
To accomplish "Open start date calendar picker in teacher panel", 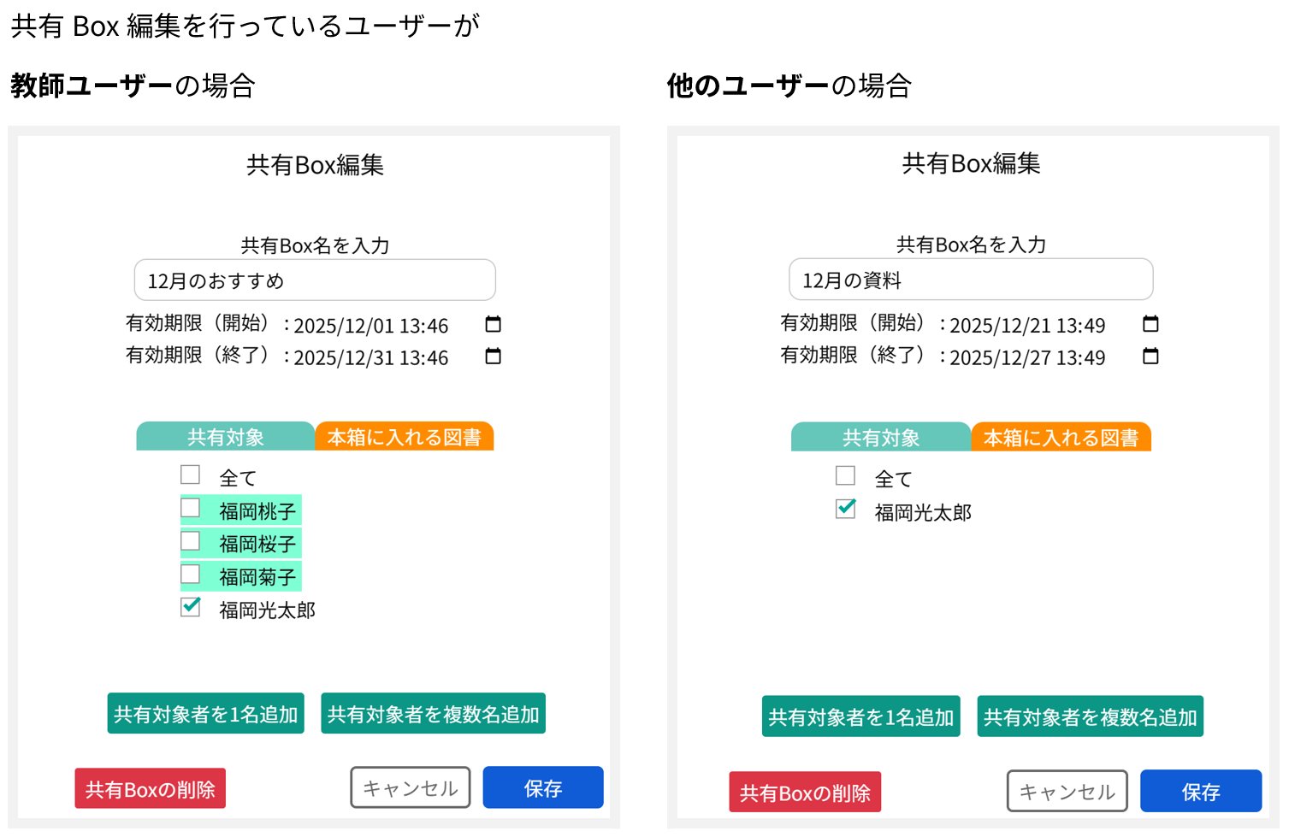I will coord(493,325).
